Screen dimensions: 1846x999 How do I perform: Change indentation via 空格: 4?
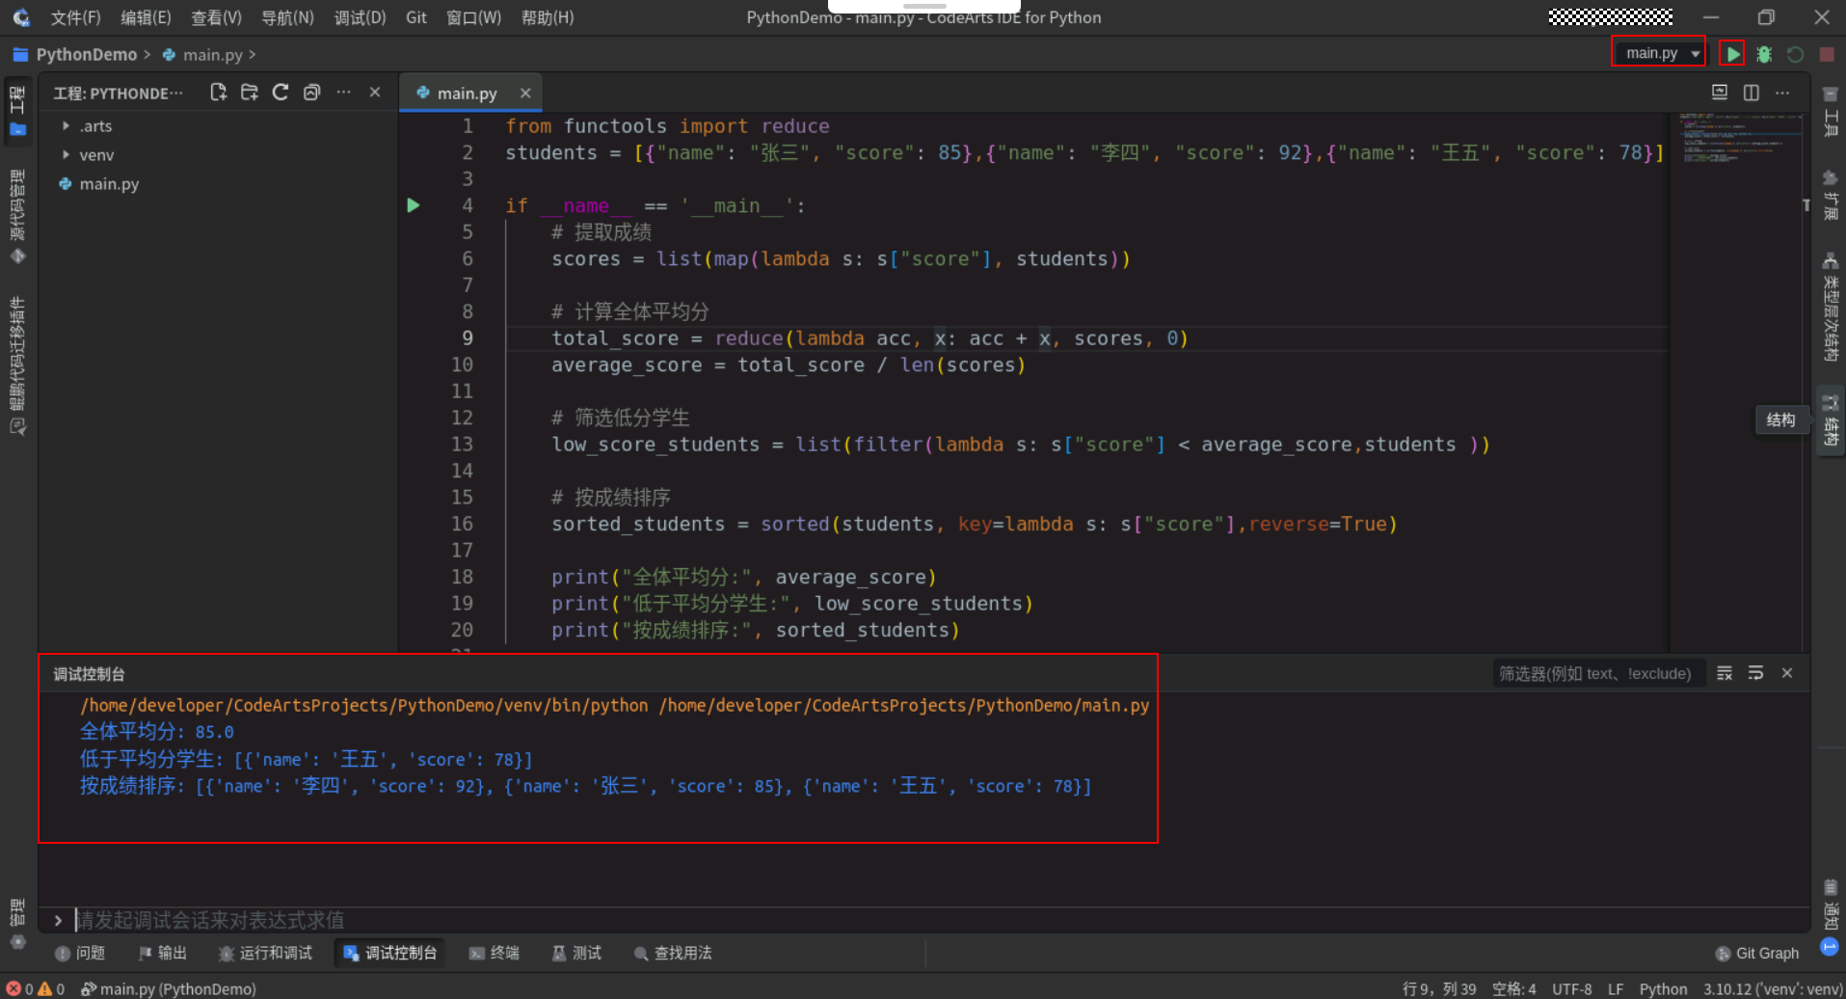[x=1513, y=988]
